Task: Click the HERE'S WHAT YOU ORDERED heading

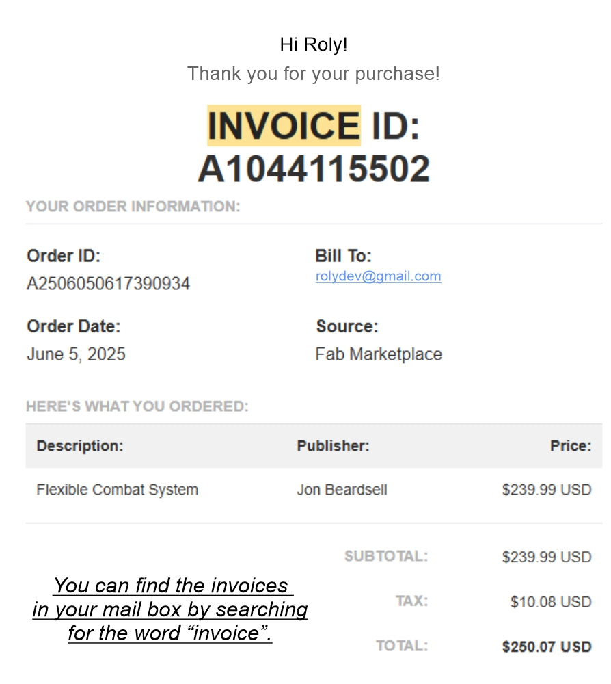Action: [x=137, y=406]
